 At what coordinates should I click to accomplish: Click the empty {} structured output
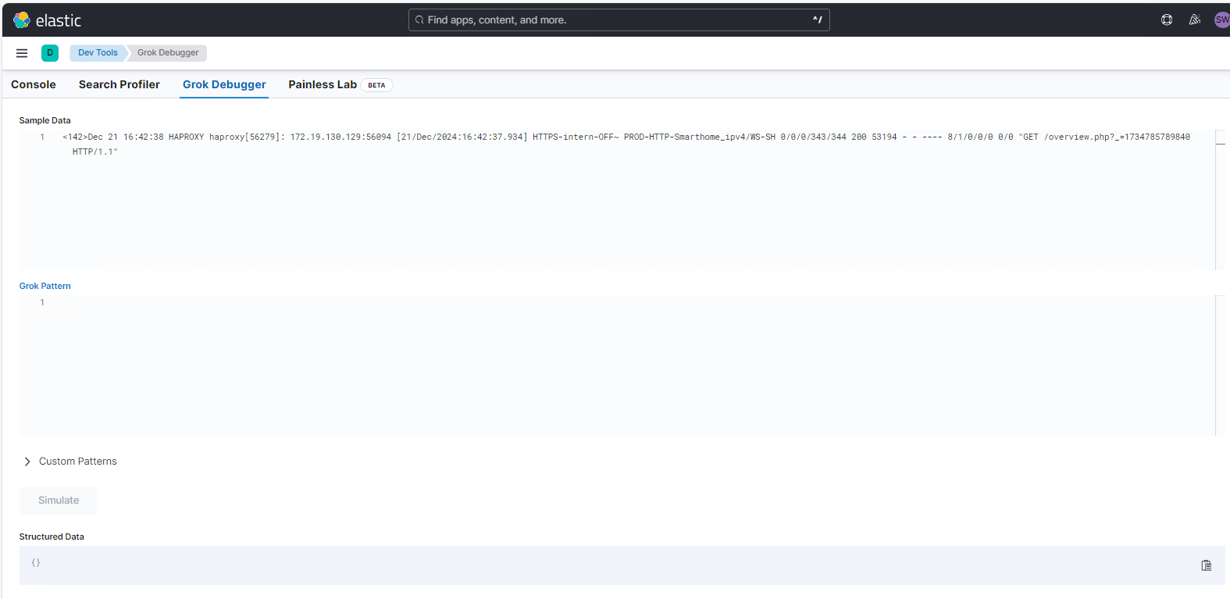(36, 562)
